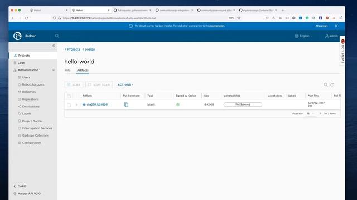Select the Artifacts tab
357x200 pixels.
83,71
